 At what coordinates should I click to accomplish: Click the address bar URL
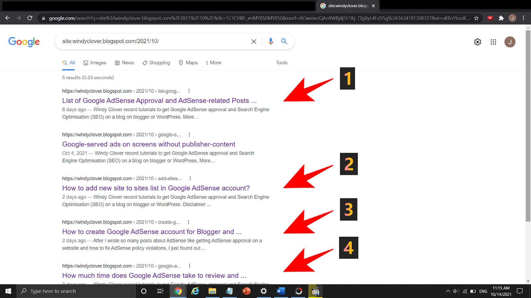tap(259, 18)
